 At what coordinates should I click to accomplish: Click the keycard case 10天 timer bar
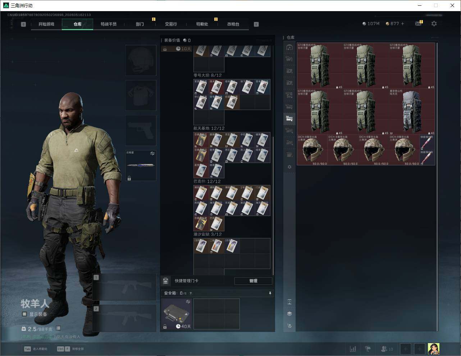pyautogui.click(x=177, y=49)
